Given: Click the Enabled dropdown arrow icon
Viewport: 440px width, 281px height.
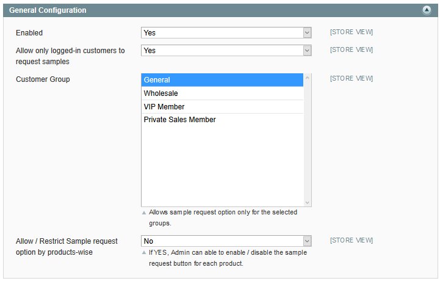Looking at the screenshot, I should [308, 33].
